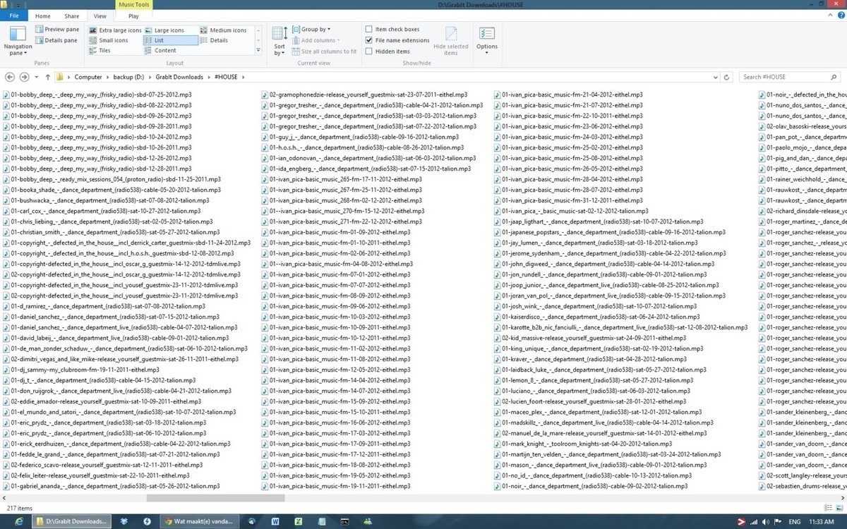Open Word from the taskbar
The width and height of the screenshot is (847, 529).
(x=275, y=521)
